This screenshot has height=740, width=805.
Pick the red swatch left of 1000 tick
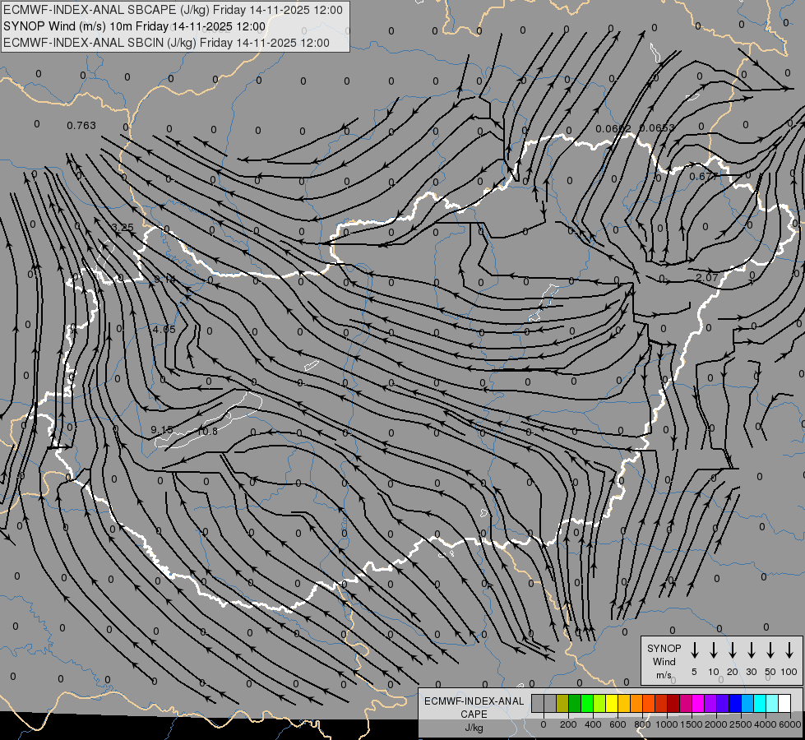(661, 703)
